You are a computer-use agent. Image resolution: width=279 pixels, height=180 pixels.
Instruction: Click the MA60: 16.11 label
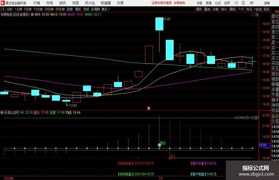point(93,14)
